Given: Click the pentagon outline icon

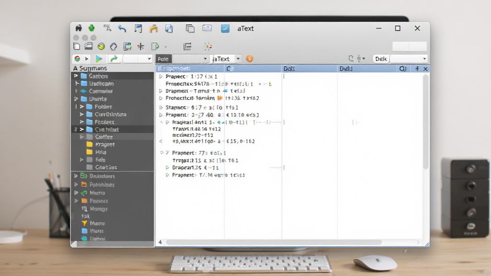Looking at the screenshot, I should 114,46.
